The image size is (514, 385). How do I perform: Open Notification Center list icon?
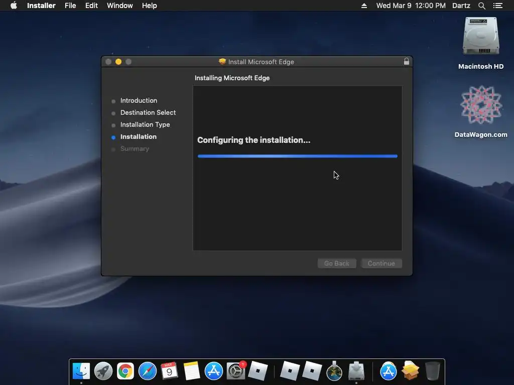point(498,6)
